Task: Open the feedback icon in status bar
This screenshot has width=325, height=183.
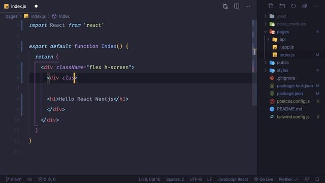Action: pyautogui.click(x=307, y=179)
